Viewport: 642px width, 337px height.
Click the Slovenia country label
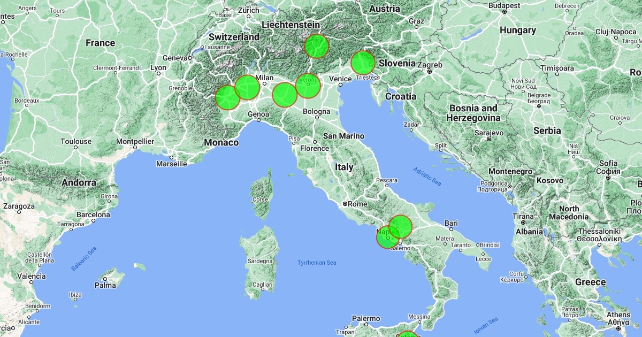[398, 63]
